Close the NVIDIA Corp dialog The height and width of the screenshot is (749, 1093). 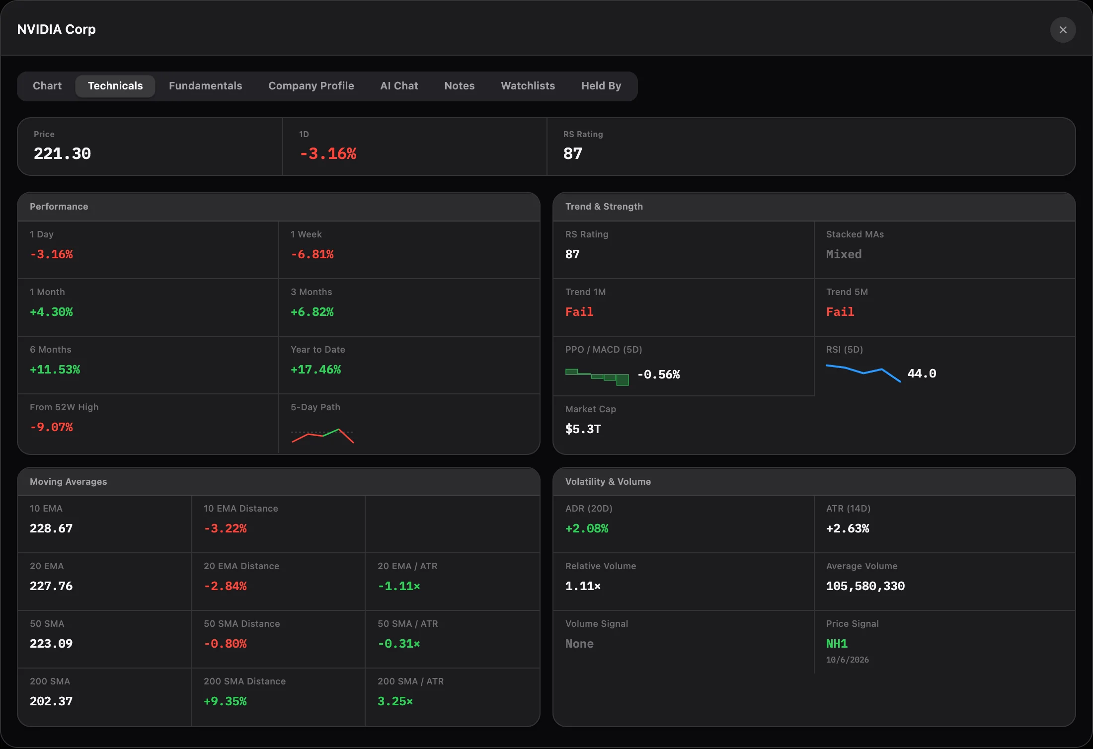tap(1063, 30)
